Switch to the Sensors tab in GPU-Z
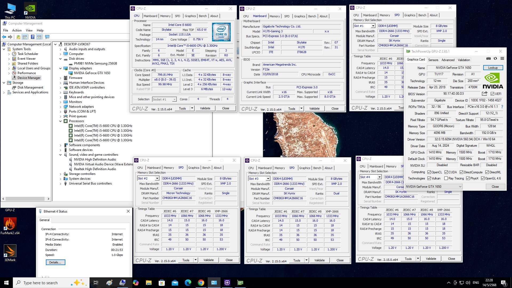This screenshot has height=288, width=512. point(433,60)
